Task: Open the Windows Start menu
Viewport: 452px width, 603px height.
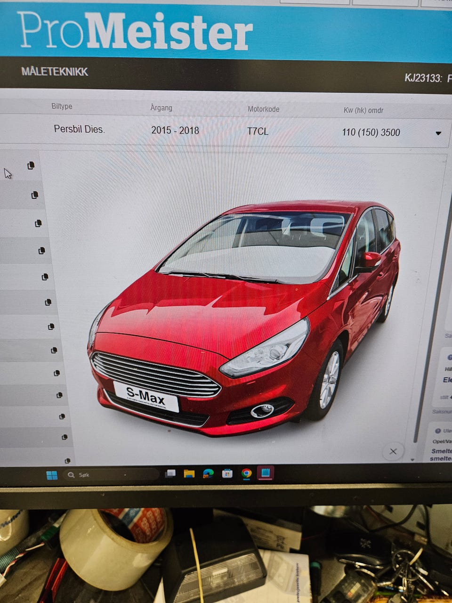Action: pyautogui.click(x=52, y=475)
